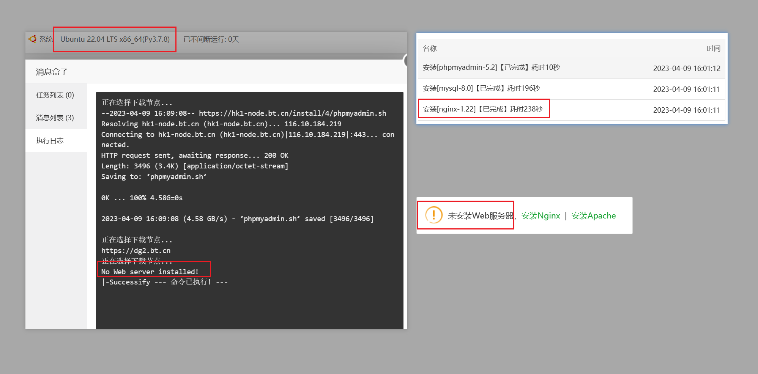
Task: Click the 'HTTP request sent' 200 OK line
Action: pyautogui.click(x=195, y=155)
